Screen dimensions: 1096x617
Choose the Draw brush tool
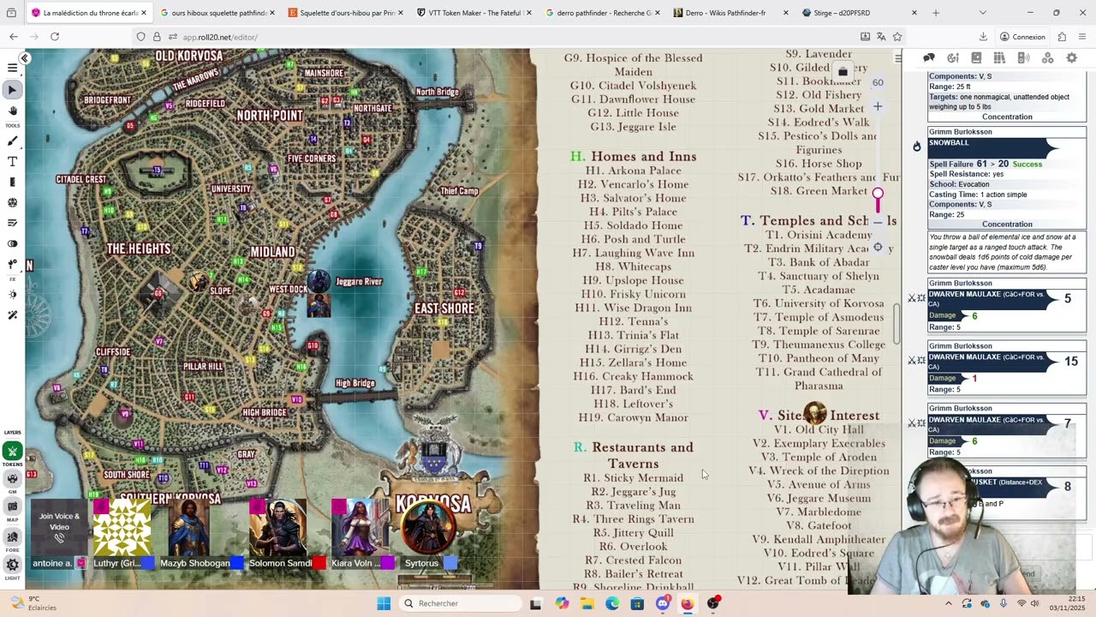[x=12, y=141]
